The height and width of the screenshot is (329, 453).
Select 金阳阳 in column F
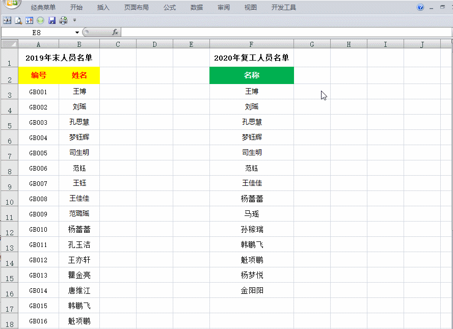click(x=252, y=290)
